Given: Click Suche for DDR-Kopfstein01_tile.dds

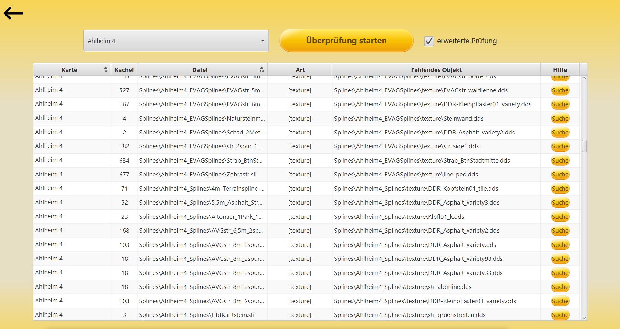Looking at the screenshot, I should [x=560, y=189].
